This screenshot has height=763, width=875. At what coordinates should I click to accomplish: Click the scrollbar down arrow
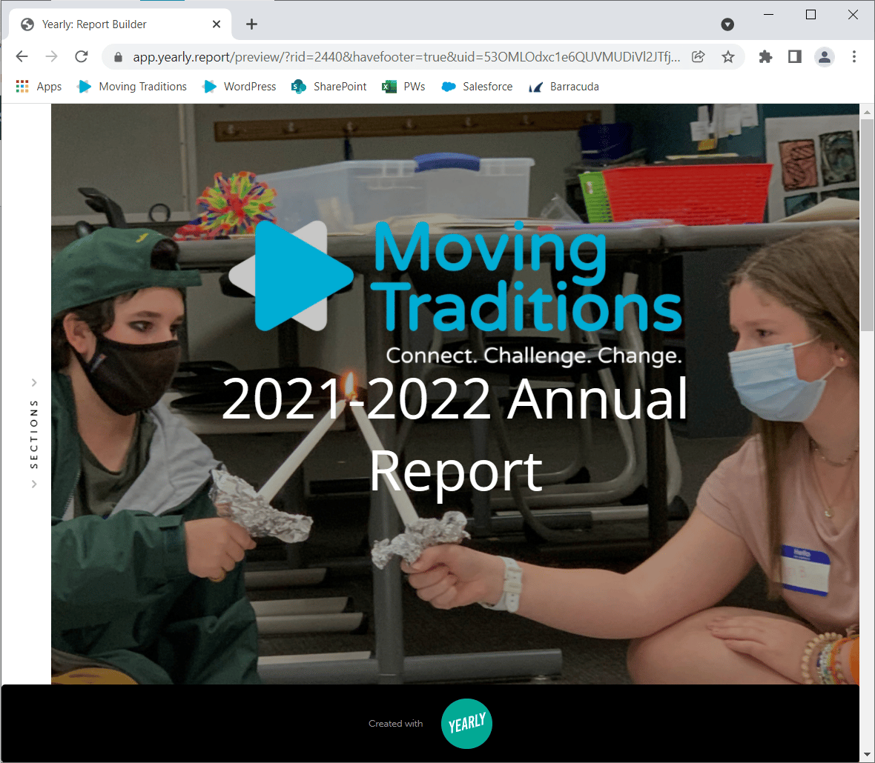point(867,755)
